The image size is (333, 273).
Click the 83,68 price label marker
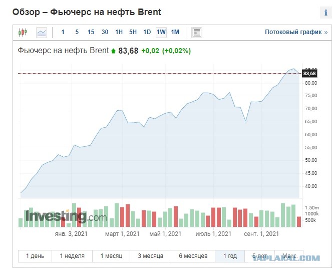(309, 74)
